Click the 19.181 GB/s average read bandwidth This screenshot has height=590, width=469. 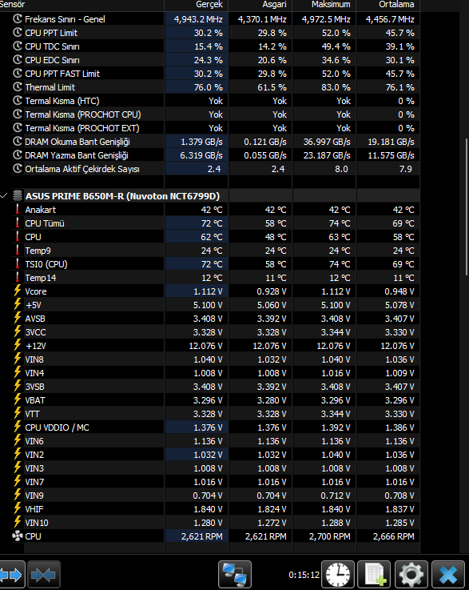coord(391,142)
